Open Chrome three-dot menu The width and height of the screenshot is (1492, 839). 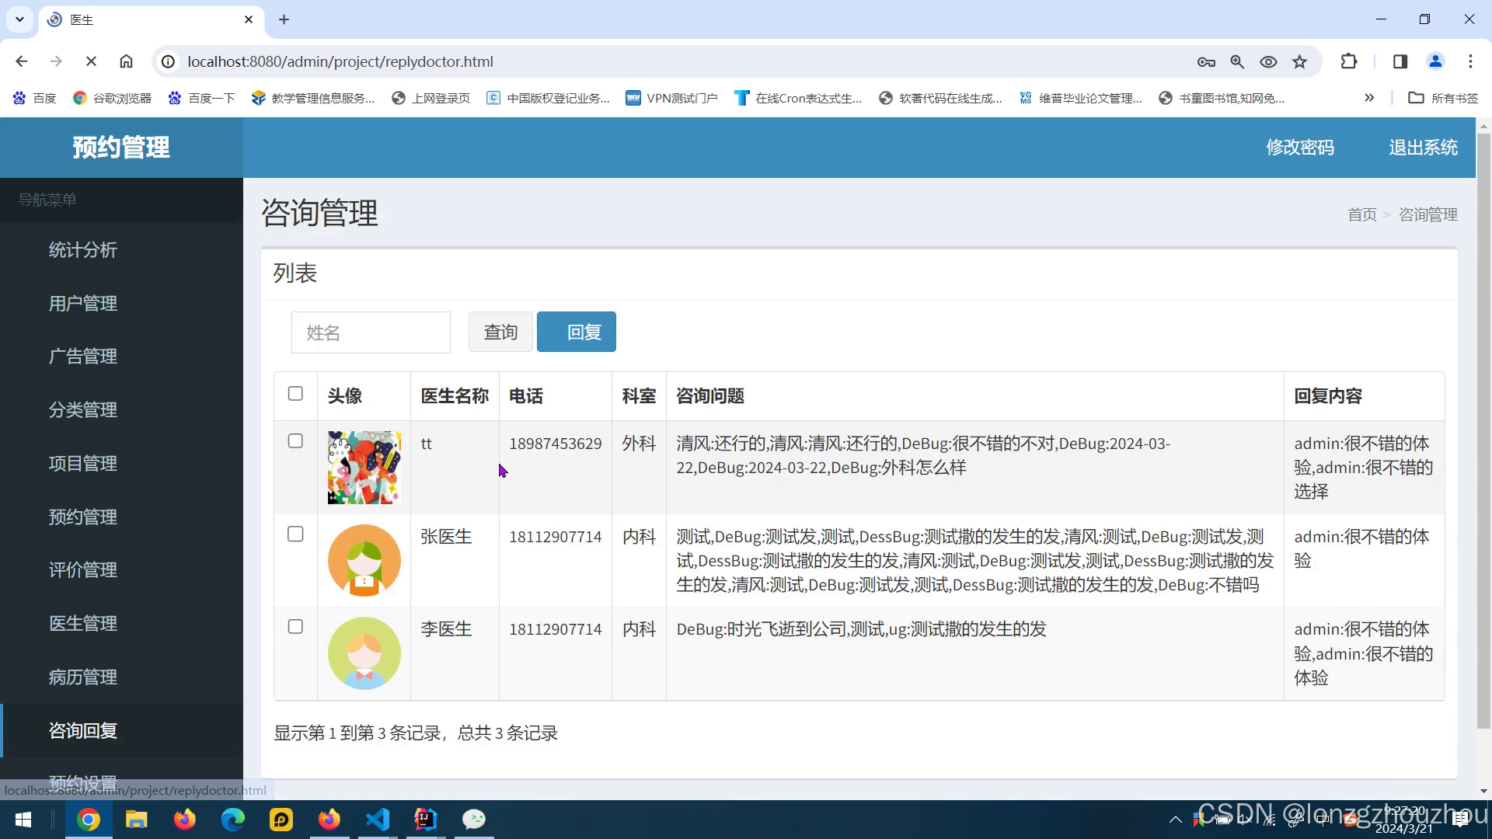1470,61
